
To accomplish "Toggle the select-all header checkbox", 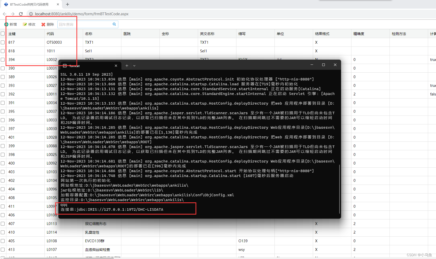I will (x=3, y=34).
